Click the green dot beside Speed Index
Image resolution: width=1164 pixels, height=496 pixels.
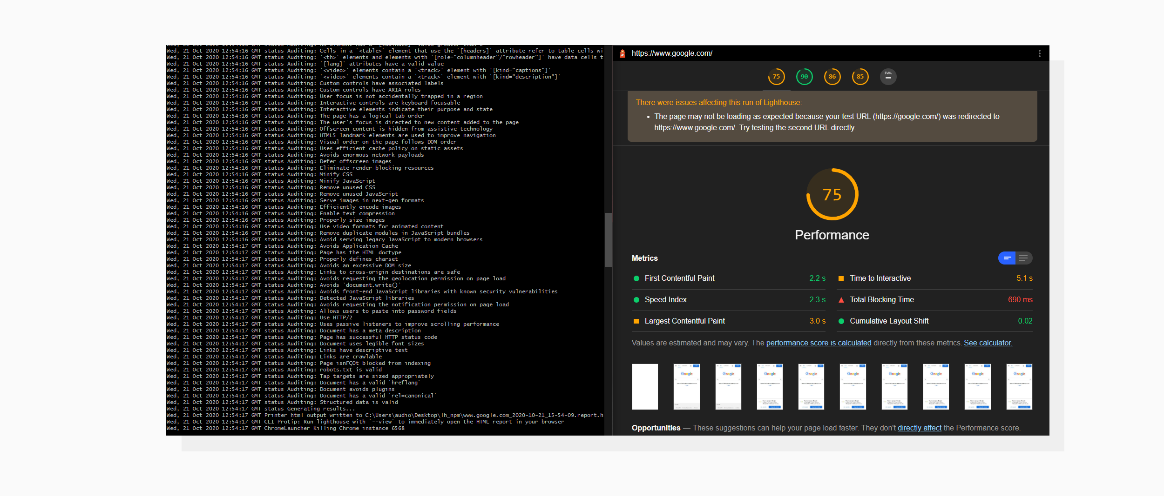click(x=636, y=300)
